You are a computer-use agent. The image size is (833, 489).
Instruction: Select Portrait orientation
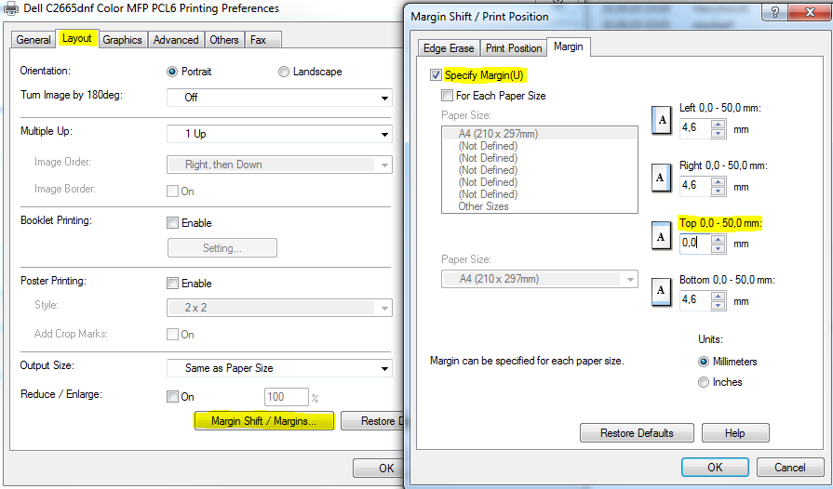click(172, 72)
